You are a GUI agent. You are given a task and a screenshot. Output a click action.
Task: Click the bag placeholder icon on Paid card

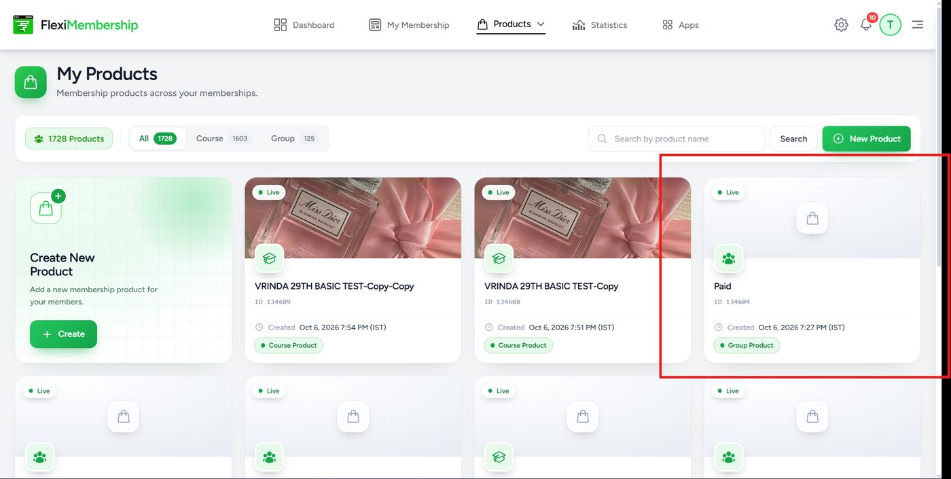[x=812, y=219]
